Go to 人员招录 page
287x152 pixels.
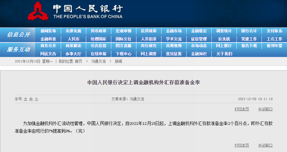[149, 39]
